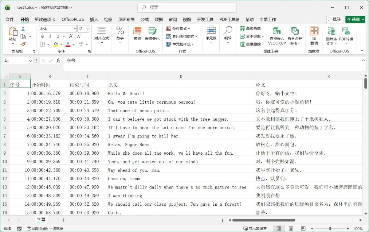Click the Copy icon in clipboard group

[x=23, y=36]
